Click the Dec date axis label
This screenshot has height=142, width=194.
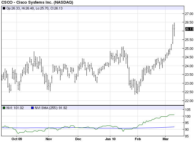click(x=78, y=139)
